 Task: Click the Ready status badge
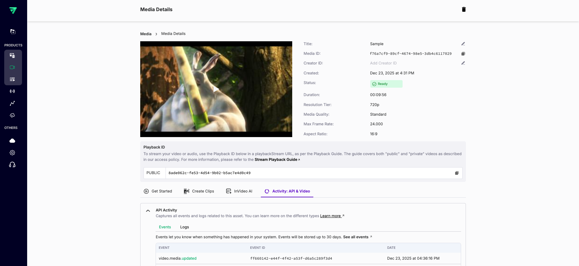(x=386, y=84)
